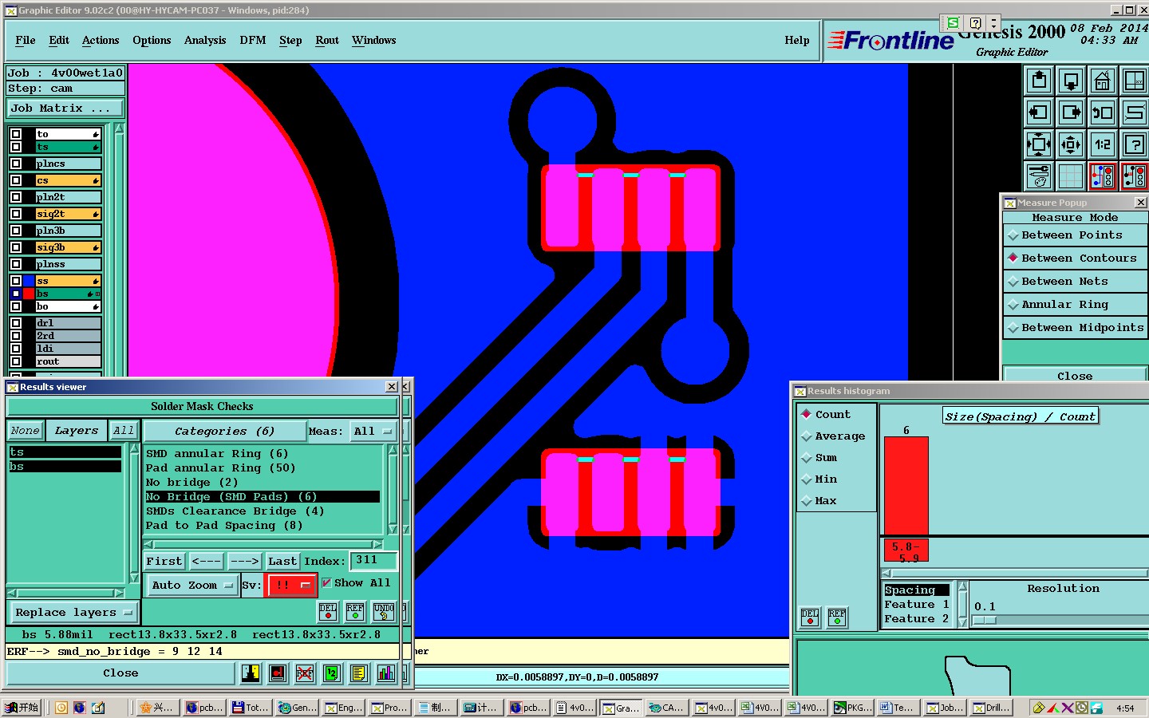1149x718 pixels.
Task: Adjust the Resolution slider in histogram
Action: point(985,620)
